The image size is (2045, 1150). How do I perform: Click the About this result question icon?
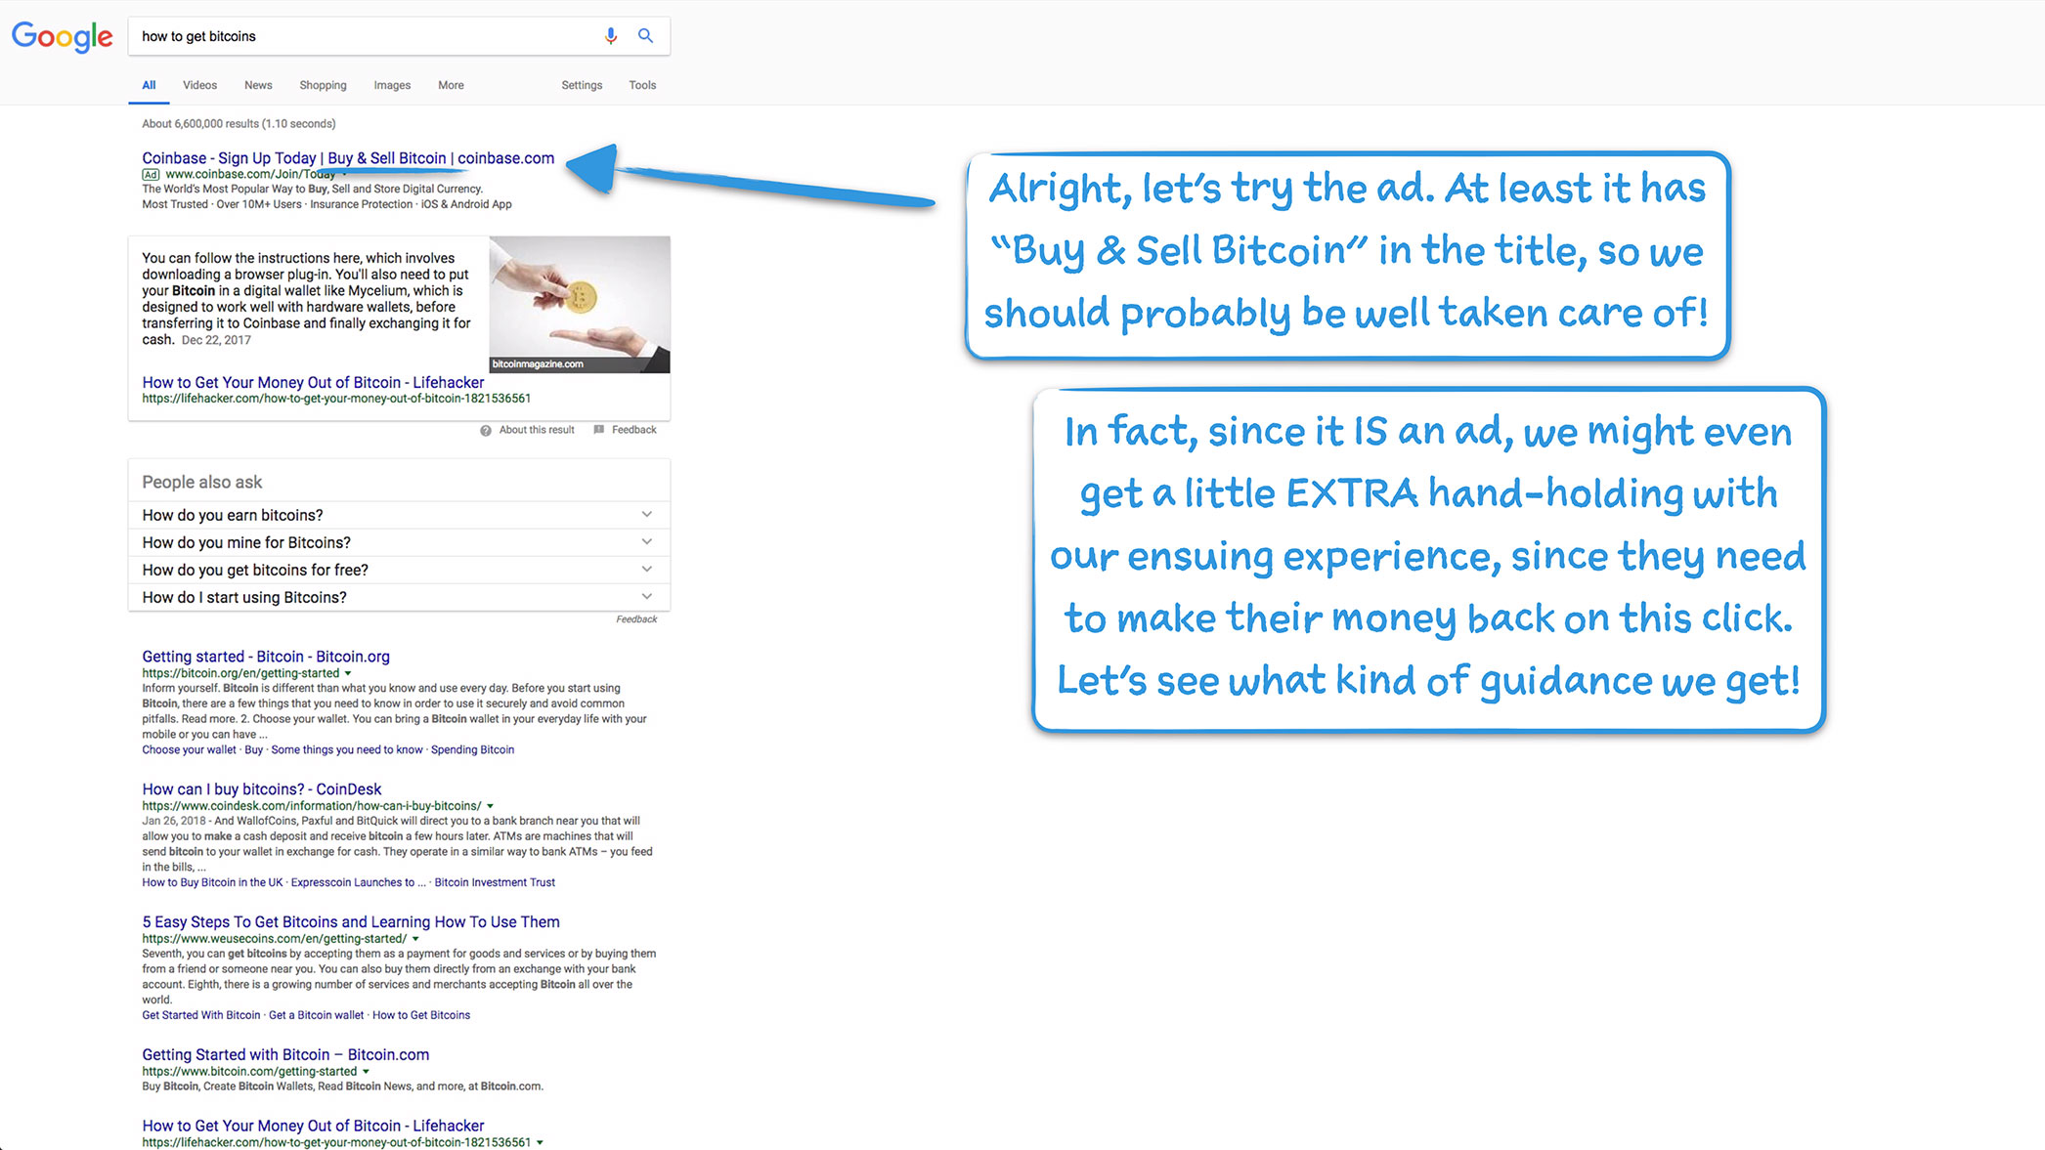[x=486, y=431]
